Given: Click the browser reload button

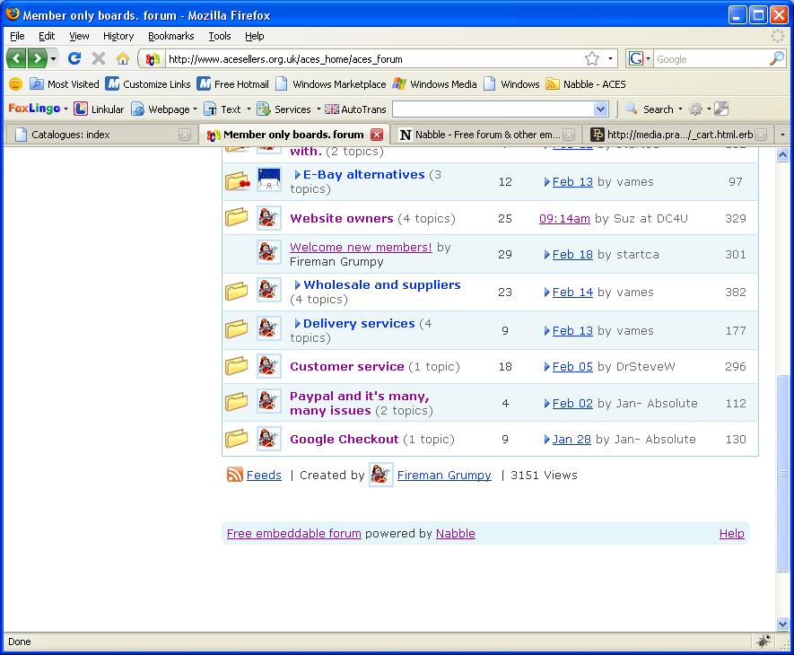Looking at the screenshot, I should tap(74, 58).
